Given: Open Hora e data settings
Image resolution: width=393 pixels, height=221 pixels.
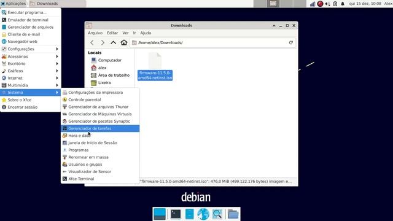Looking at the screenshot, I should point(100,136).
